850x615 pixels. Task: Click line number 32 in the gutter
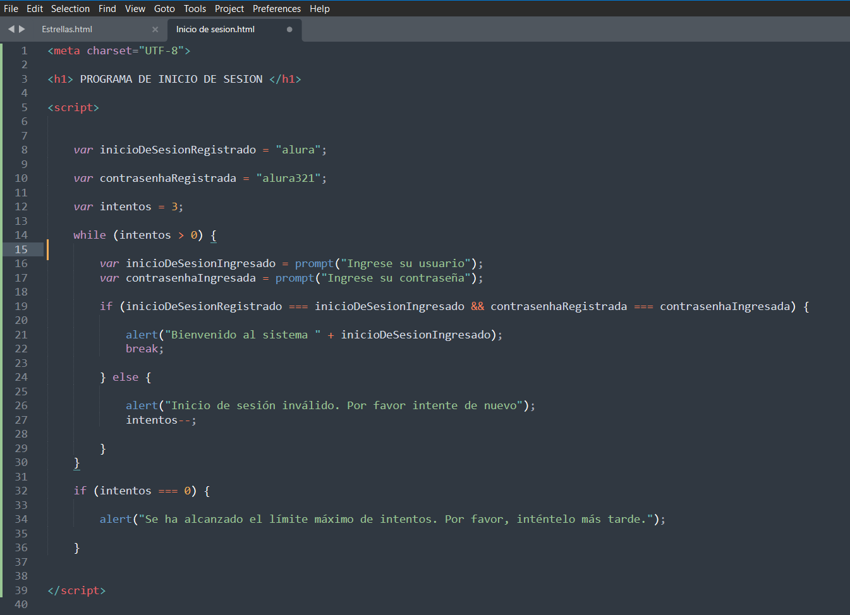21,491
